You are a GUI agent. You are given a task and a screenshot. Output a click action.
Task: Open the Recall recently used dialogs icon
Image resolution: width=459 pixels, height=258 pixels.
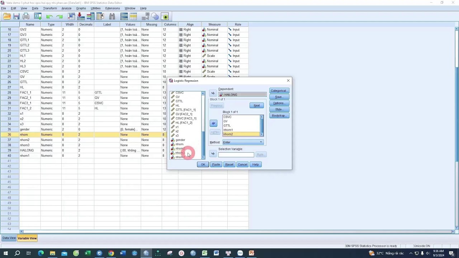click(x=38, y=16)
